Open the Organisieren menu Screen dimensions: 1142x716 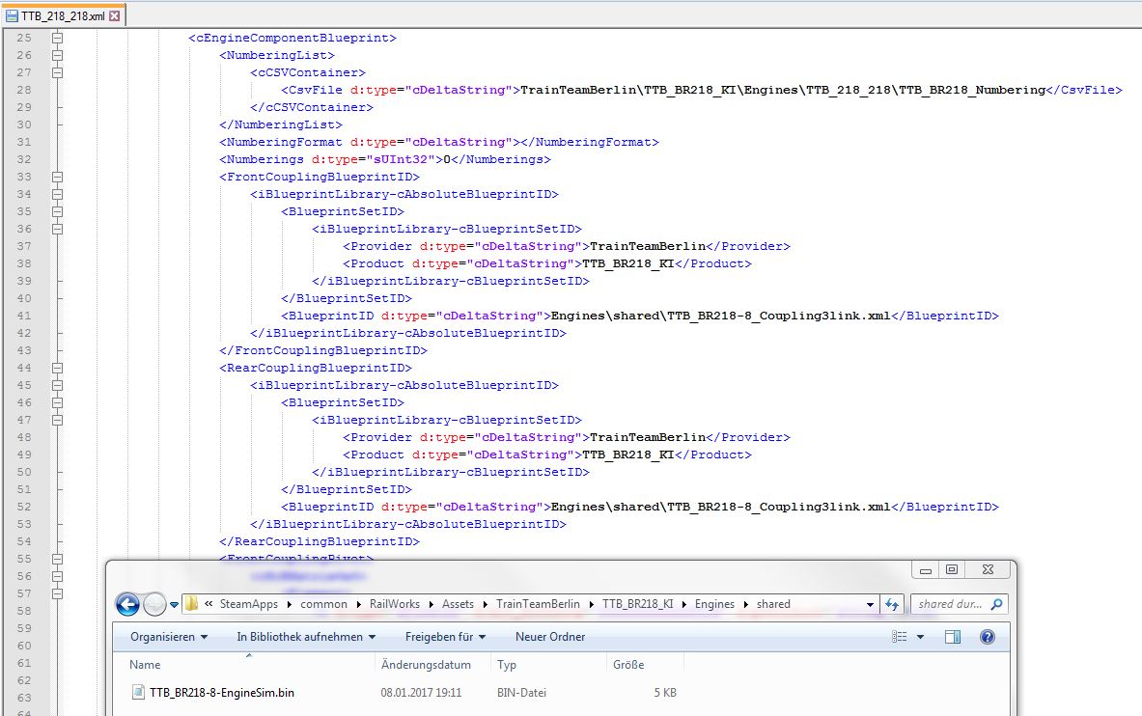[168, 637]
